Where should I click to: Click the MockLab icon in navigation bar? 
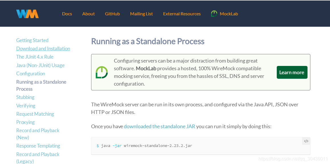point(214,14)
